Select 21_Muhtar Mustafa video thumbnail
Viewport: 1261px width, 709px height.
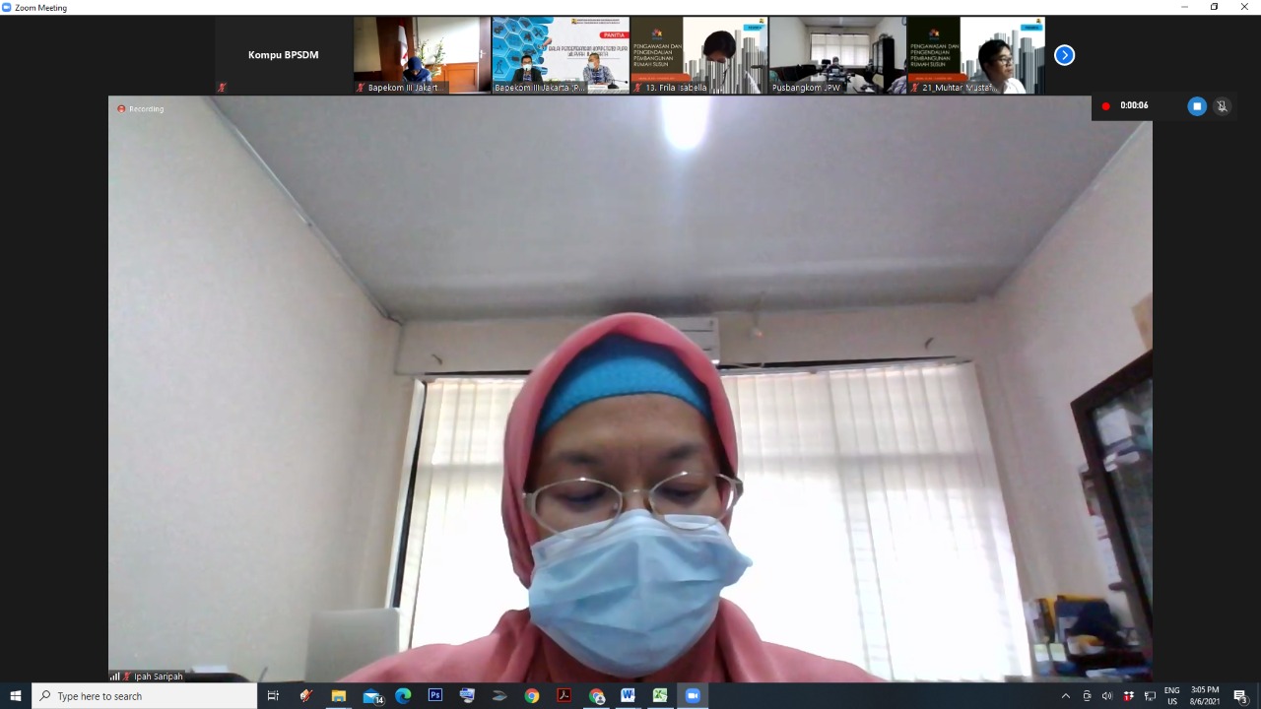click(975, 55)
